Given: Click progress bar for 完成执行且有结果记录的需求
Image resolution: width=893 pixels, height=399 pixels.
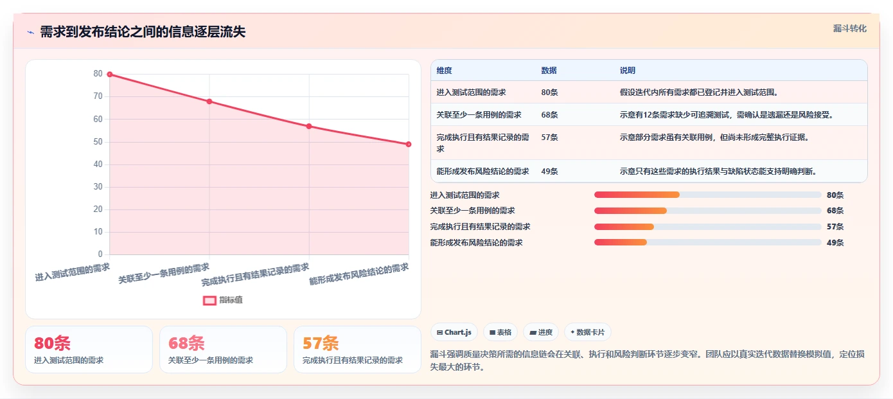Looking at the screenshot, I should click(708, 227).
